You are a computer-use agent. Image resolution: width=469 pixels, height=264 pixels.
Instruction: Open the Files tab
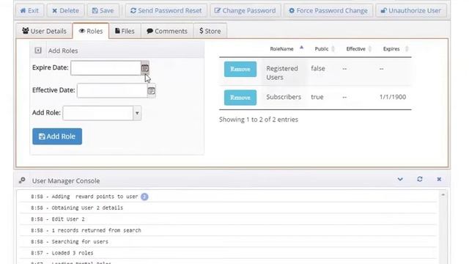coord(125,31)
